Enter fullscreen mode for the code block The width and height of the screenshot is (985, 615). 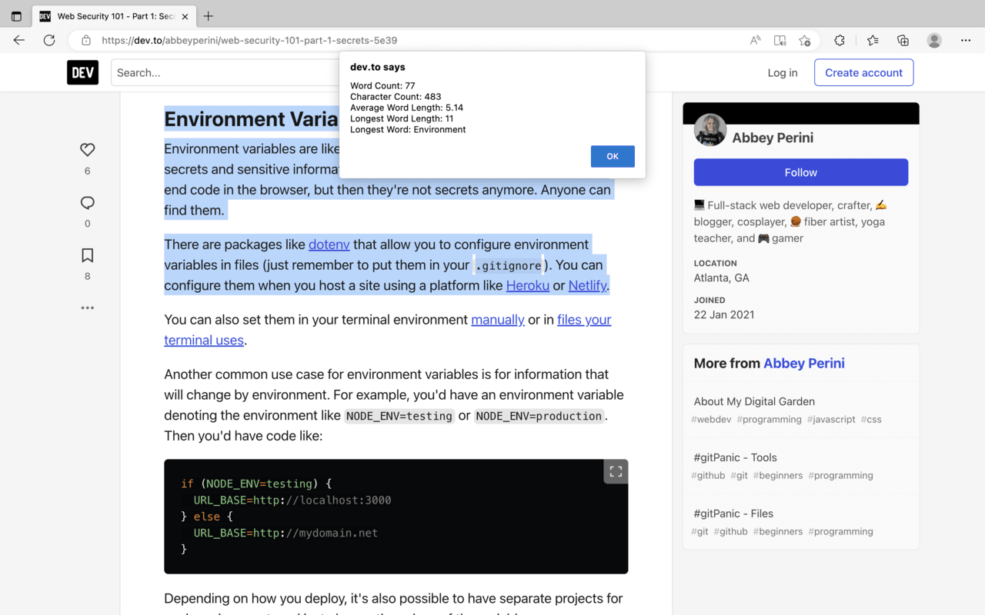616,472
